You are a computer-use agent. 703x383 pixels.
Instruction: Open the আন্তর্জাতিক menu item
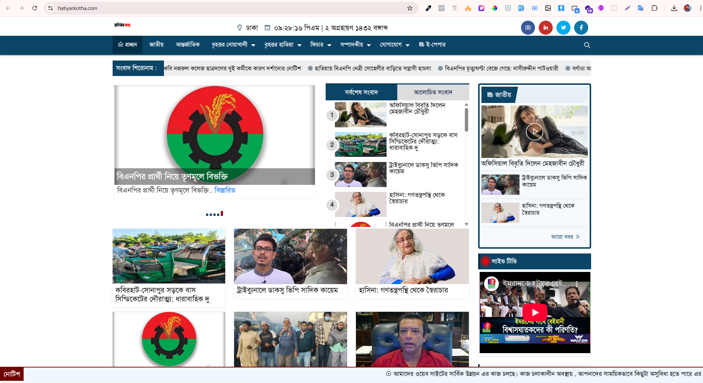pos(188,45)
